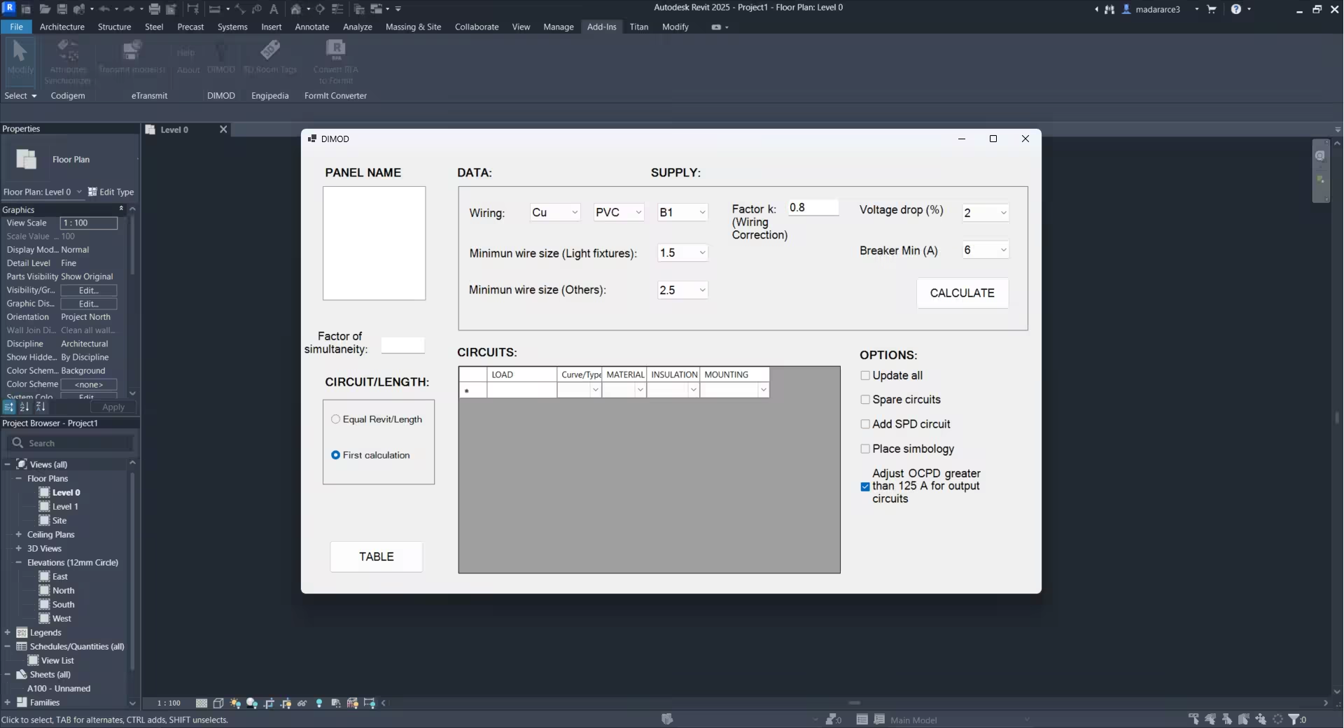Click the TABLE button
The height and width of the screenshot is (728, 1344).
tap(377, 556)
